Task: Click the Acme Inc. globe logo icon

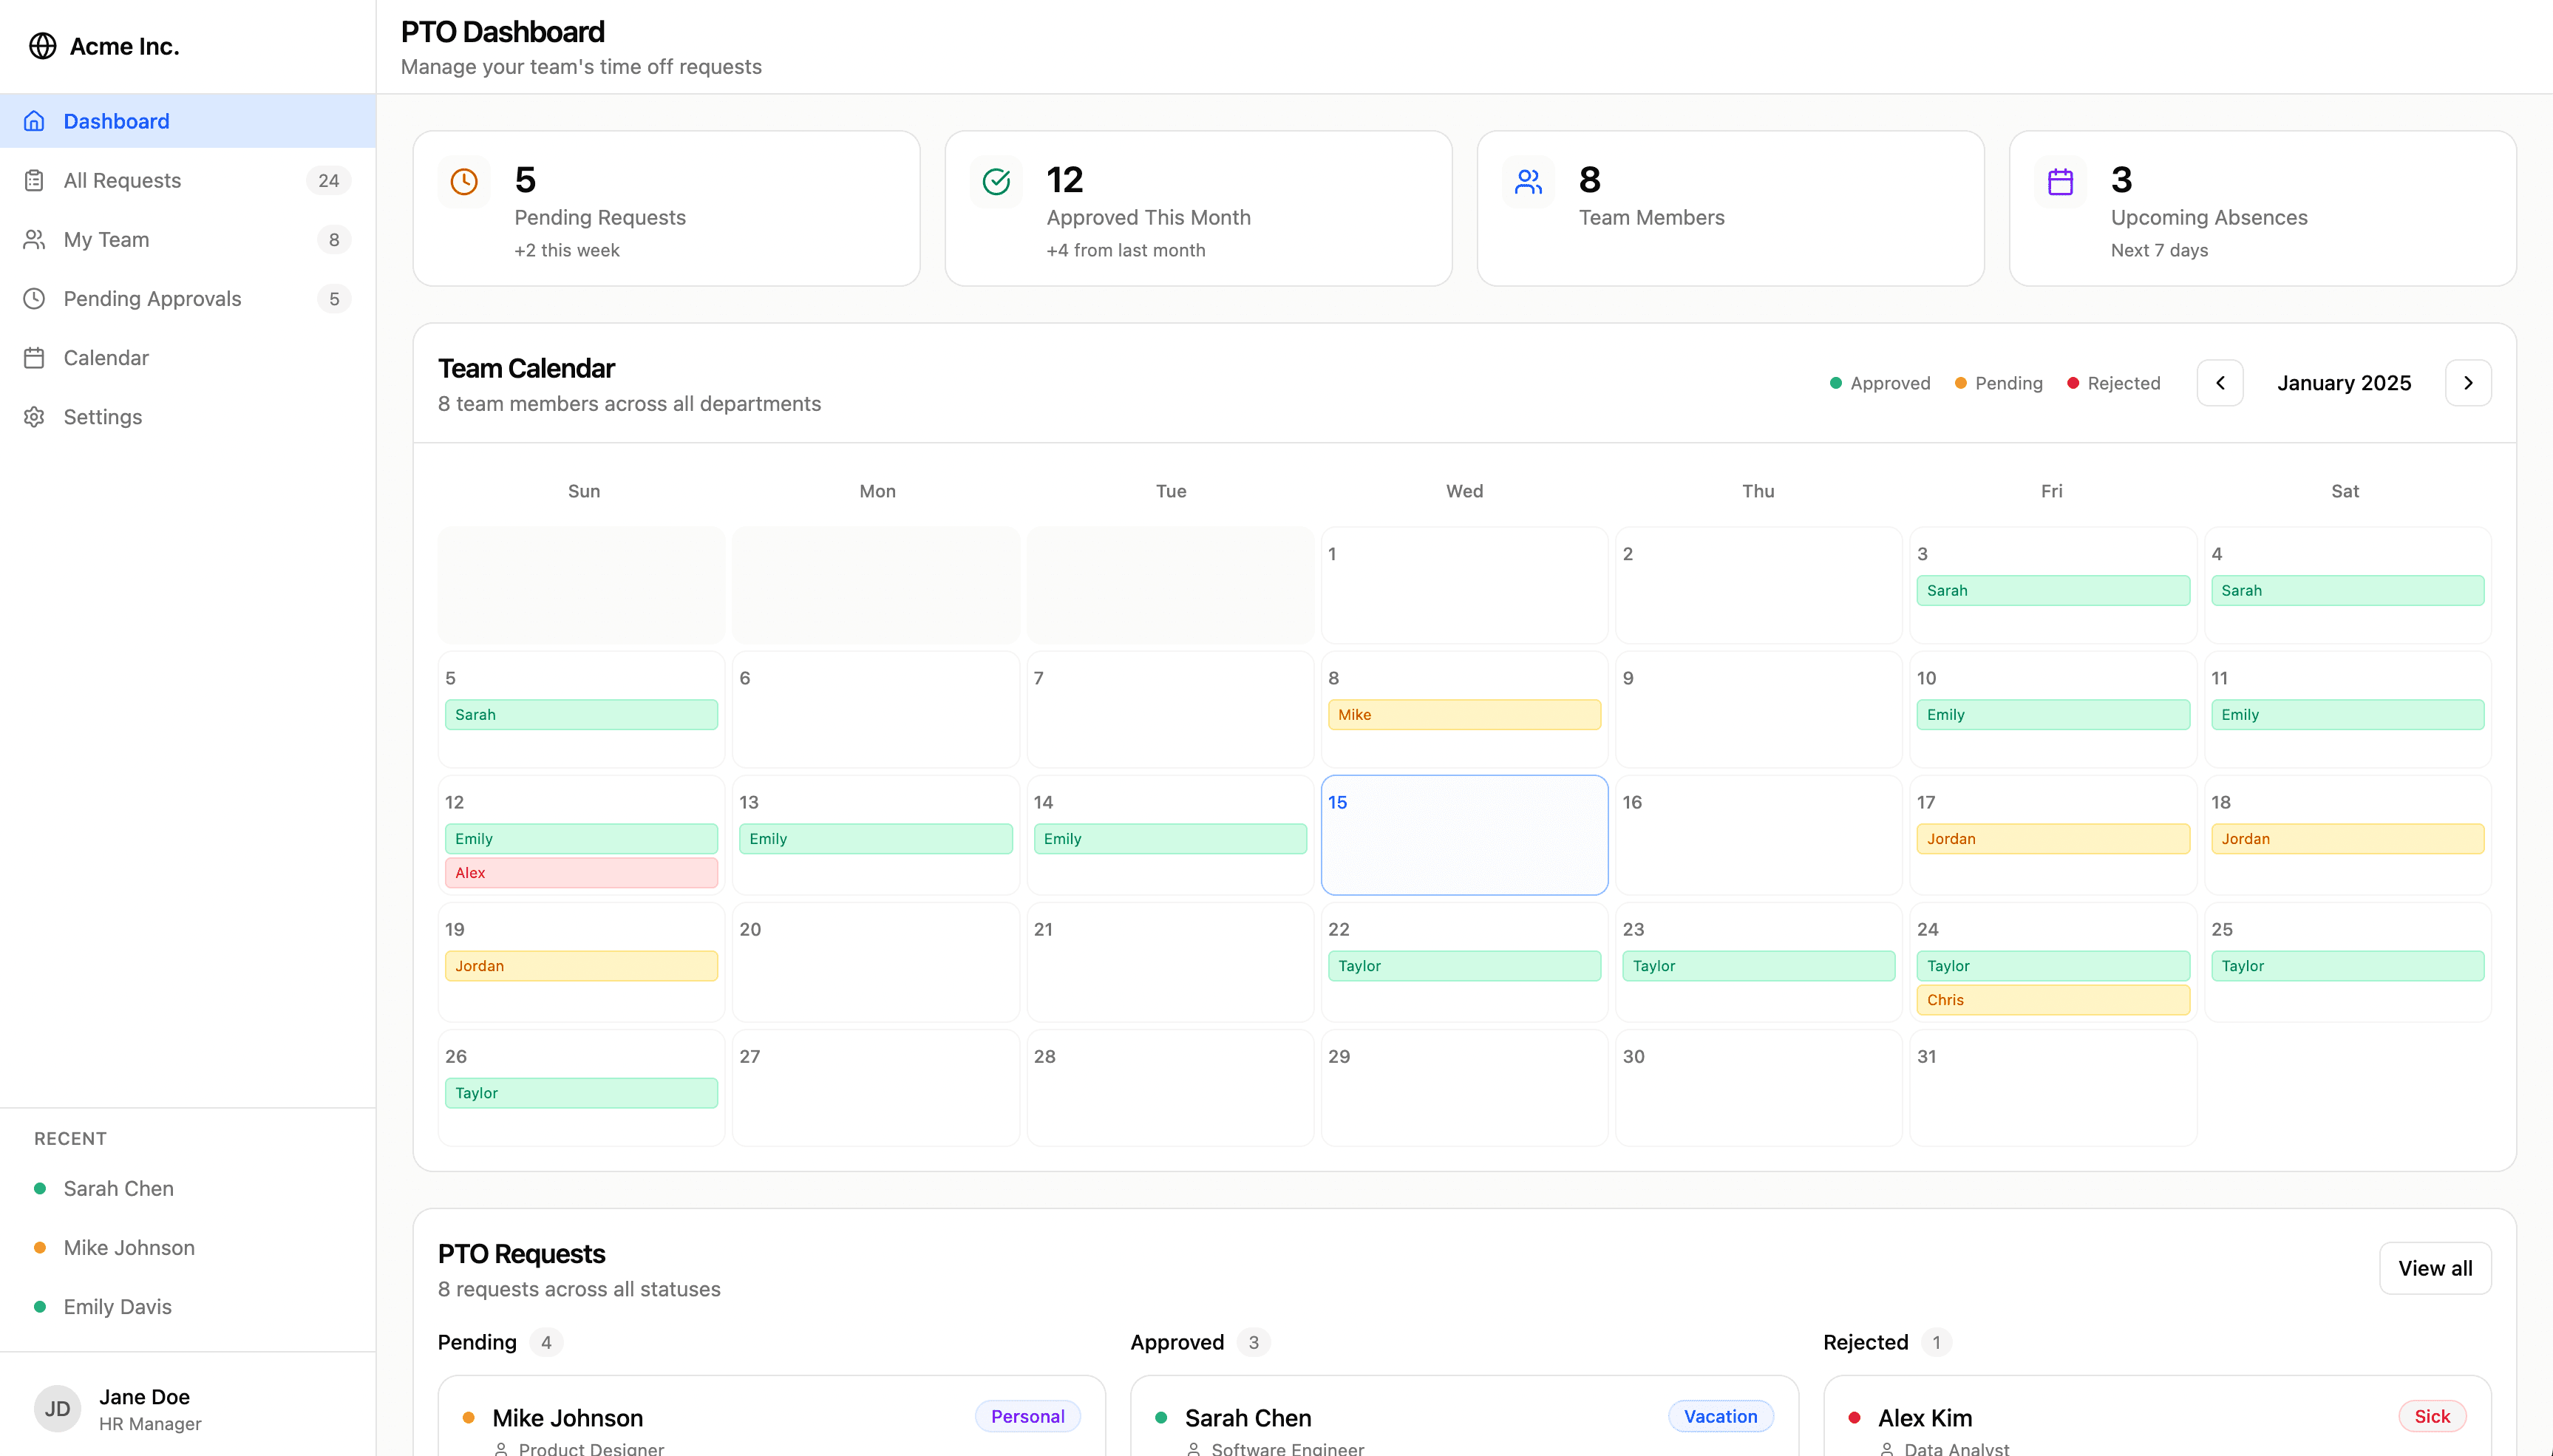Action: pos(42,46)
